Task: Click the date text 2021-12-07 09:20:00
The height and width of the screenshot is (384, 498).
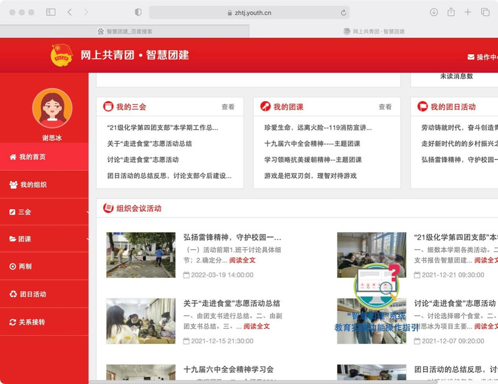Action: point(453,341)
